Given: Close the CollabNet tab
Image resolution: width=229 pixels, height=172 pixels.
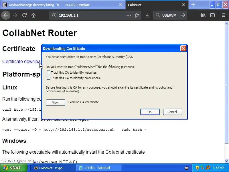Looking at the screenshot, I should [x=183, y=5].
